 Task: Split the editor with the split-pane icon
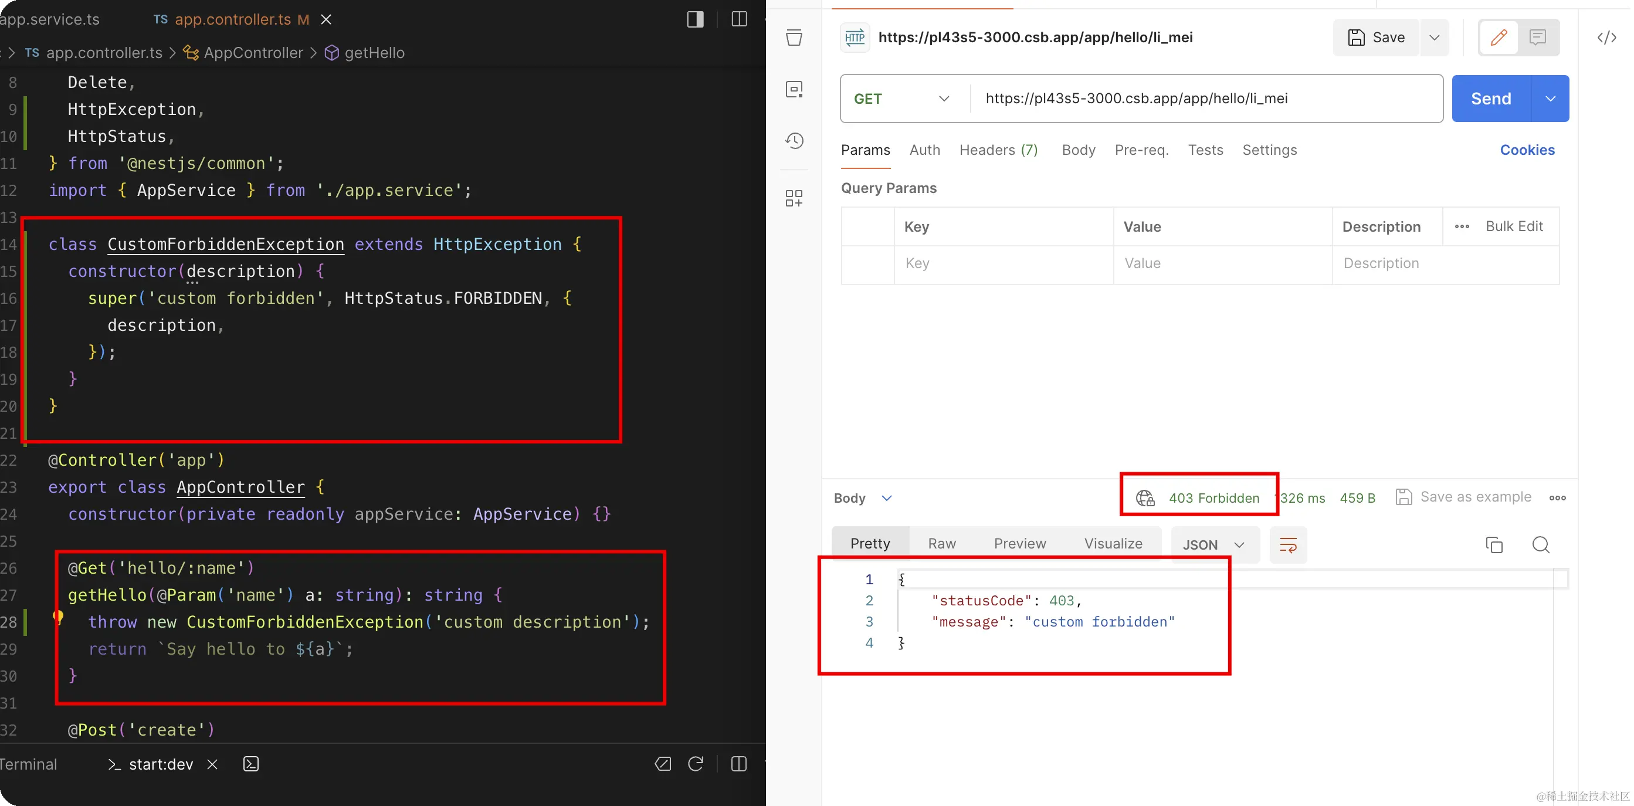(x=739, y=19)
